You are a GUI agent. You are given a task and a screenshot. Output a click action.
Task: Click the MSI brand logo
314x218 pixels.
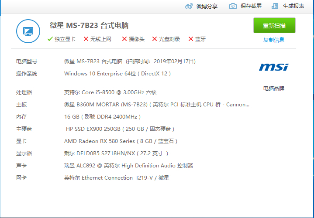[274, 67]
